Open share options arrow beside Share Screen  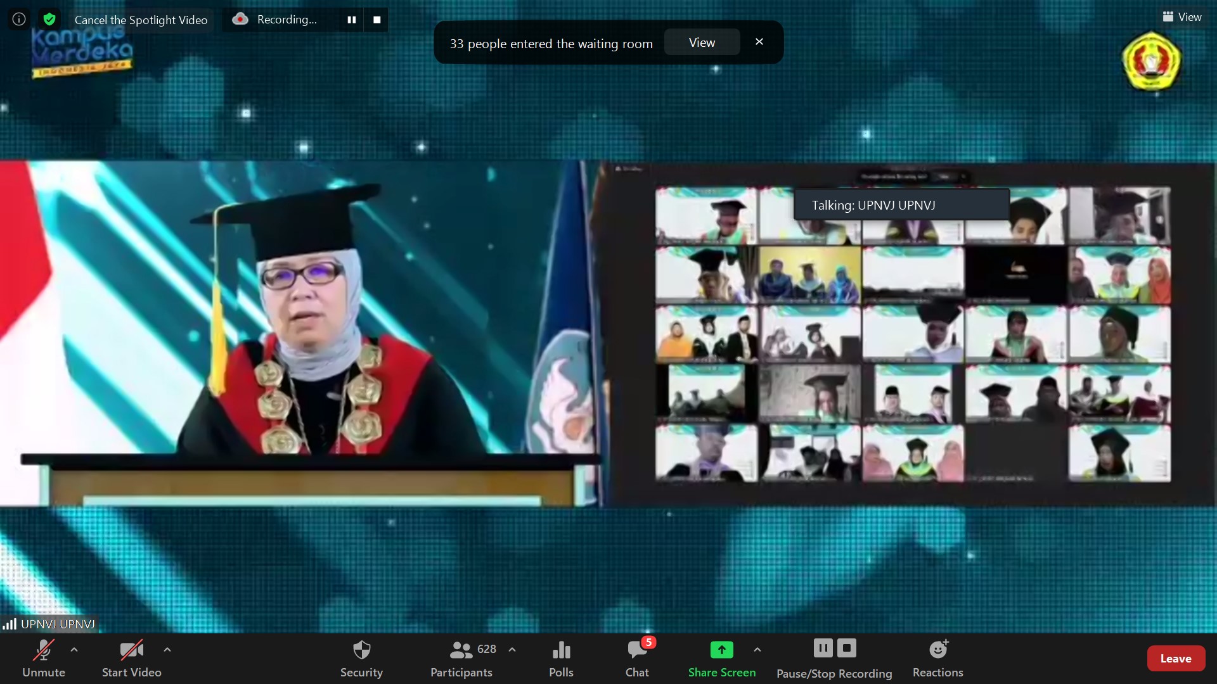[757, 650]
